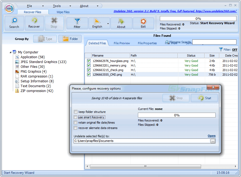Click the Stop icon in recovery dialog

pos(172,98)
